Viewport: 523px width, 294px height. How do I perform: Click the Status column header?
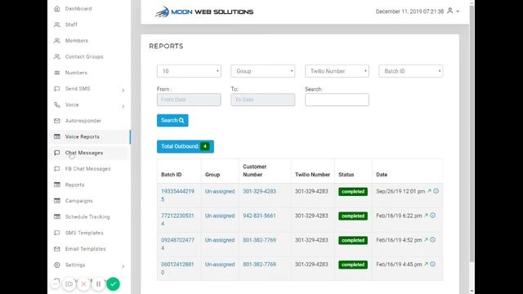346,175
